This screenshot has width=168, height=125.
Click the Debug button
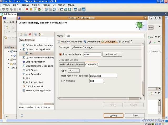(x=113, y=116)
